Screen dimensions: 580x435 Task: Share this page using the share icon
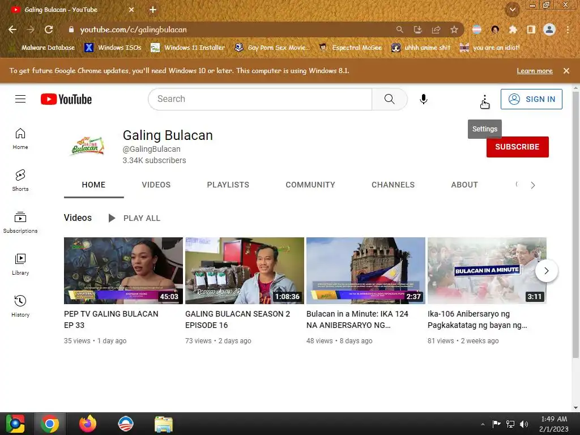pos(436,29)
